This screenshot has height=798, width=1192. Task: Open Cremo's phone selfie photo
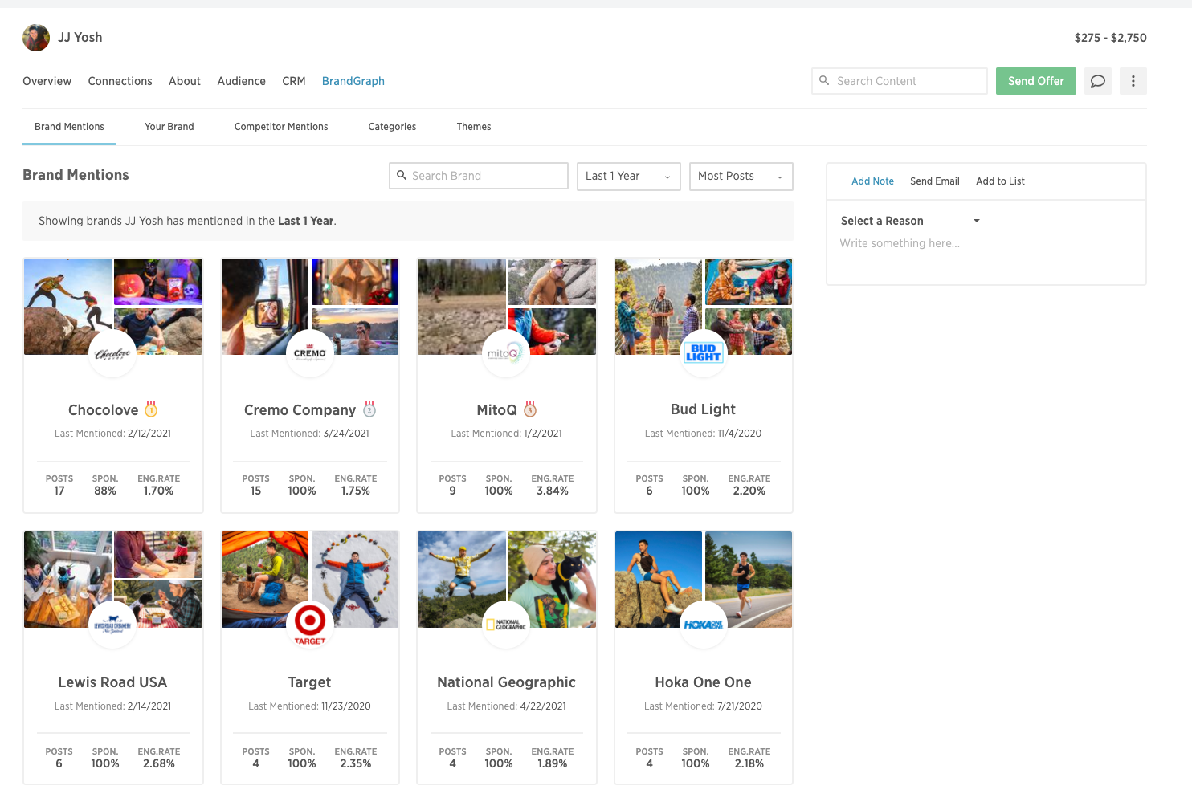(x=265, y=307)
